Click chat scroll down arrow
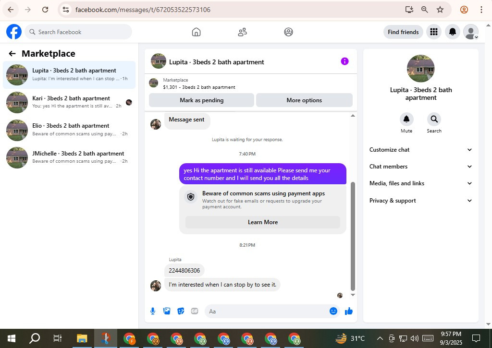 pyautogui.click(x=353, y=295)
